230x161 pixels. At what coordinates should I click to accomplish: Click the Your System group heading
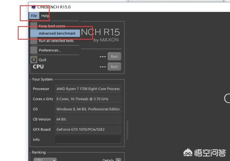(42, 79)
